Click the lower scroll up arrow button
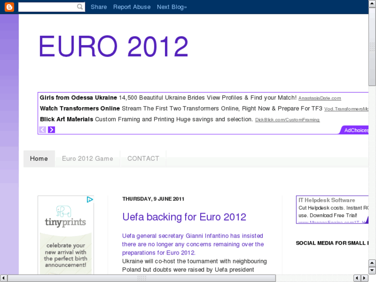 click(372, 263)
